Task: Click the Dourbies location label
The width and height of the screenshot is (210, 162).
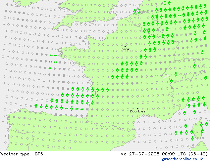Action: (137, 111)
